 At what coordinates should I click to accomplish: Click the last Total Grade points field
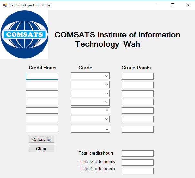(x=138, y=171)
